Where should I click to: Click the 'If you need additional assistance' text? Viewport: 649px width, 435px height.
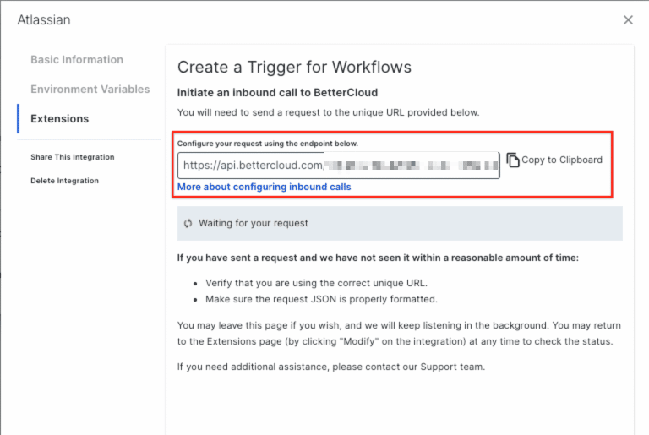pos(331,367)
